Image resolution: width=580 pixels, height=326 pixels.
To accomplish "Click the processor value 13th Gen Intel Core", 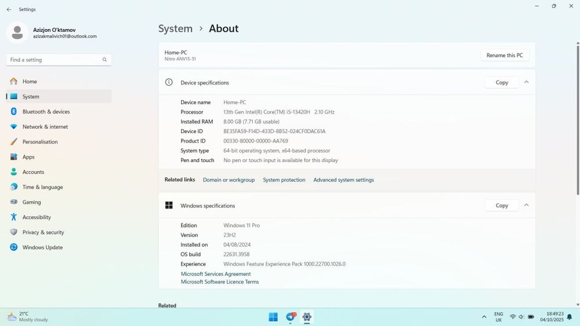I will pos(279,112).
